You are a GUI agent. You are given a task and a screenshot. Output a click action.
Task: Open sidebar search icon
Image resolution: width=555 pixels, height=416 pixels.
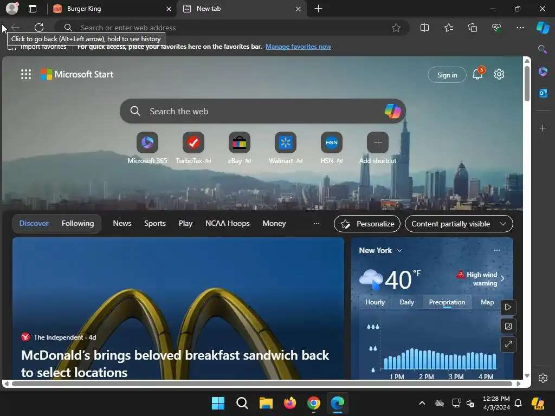tap(542, 49)
